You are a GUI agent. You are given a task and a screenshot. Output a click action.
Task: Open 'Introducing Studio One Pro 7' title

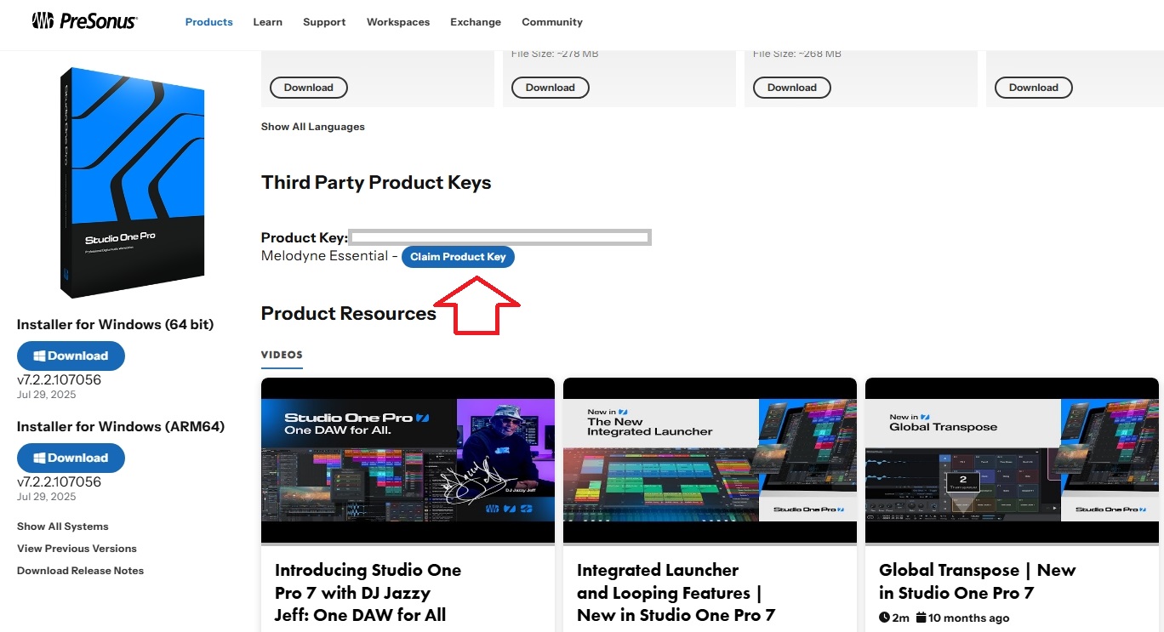pos(368,593)
